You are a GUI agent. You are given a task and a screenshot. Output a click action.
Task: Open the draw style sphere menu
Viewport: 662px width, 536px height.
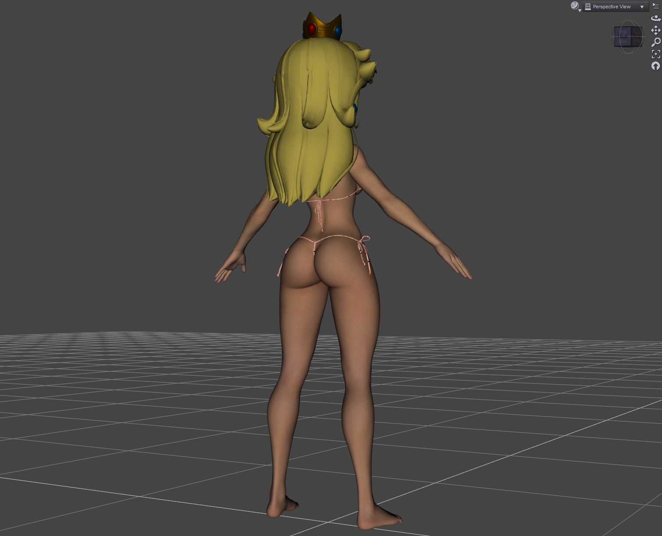pyautogui.click(x=576, y=6)
